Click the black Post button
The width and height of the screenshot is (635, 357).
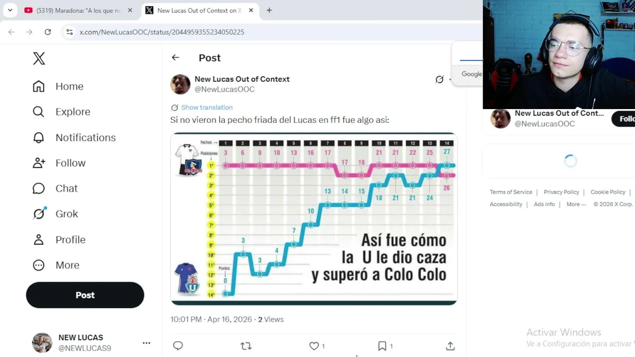(x=85, y=295)
